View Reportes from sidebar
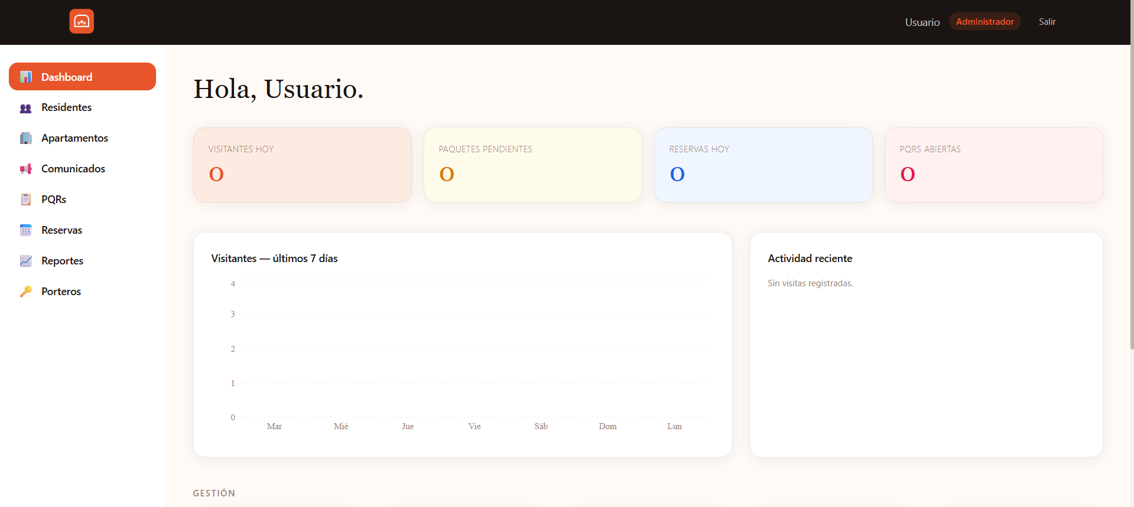This screenshot has width=1134, height=507. 82,261
